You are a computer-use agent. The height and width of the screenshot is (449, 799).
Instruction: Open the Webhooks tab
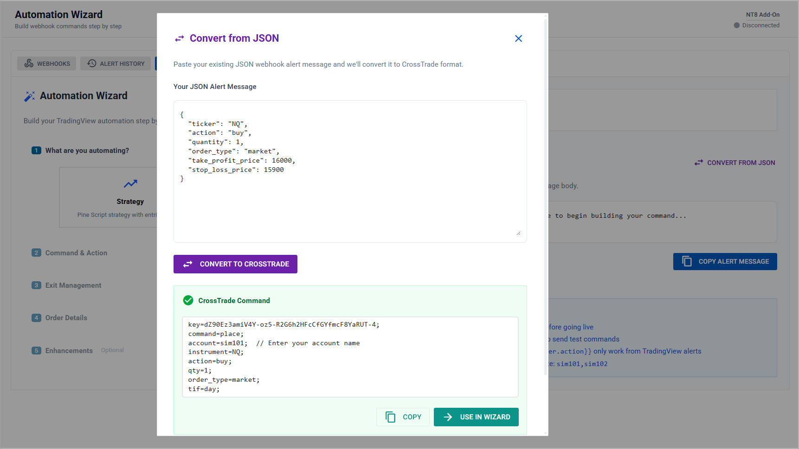[47, 63]
